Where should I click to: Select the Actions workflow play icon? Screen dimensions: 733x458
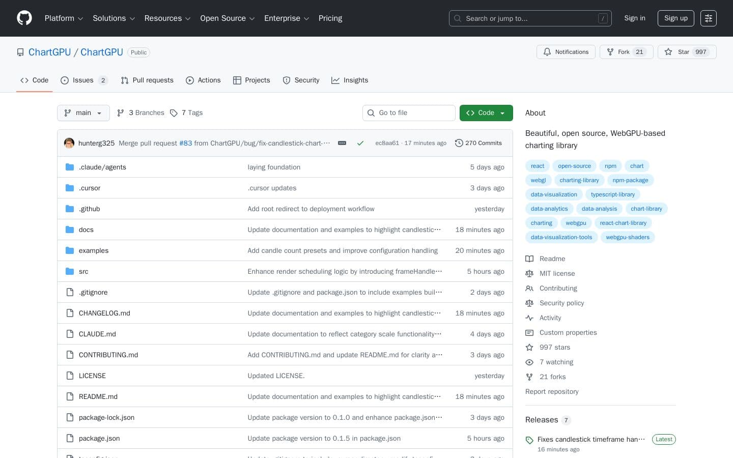[190, 80]
